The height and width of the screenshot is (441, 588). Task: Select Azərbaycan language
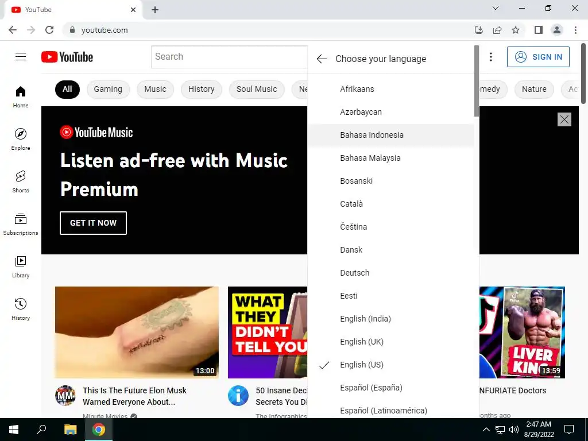[390, 112]
